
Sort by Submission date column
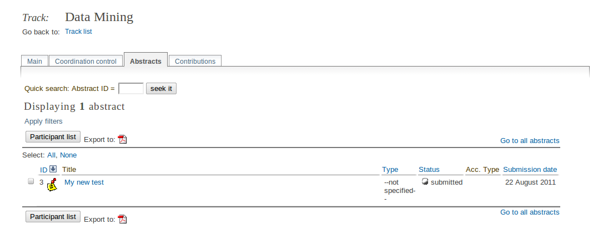[530, 170]
